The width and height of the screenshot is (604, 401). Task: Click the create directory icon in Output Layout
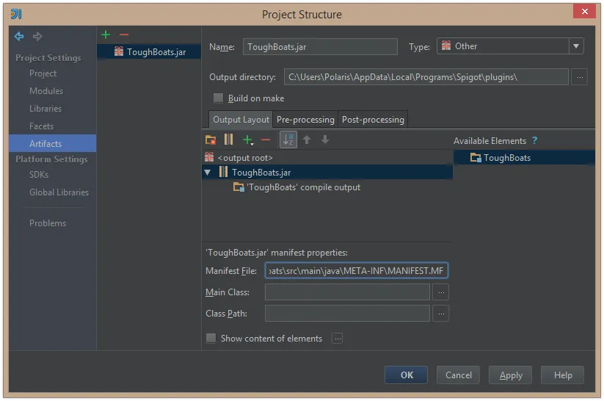pos(211,140)
